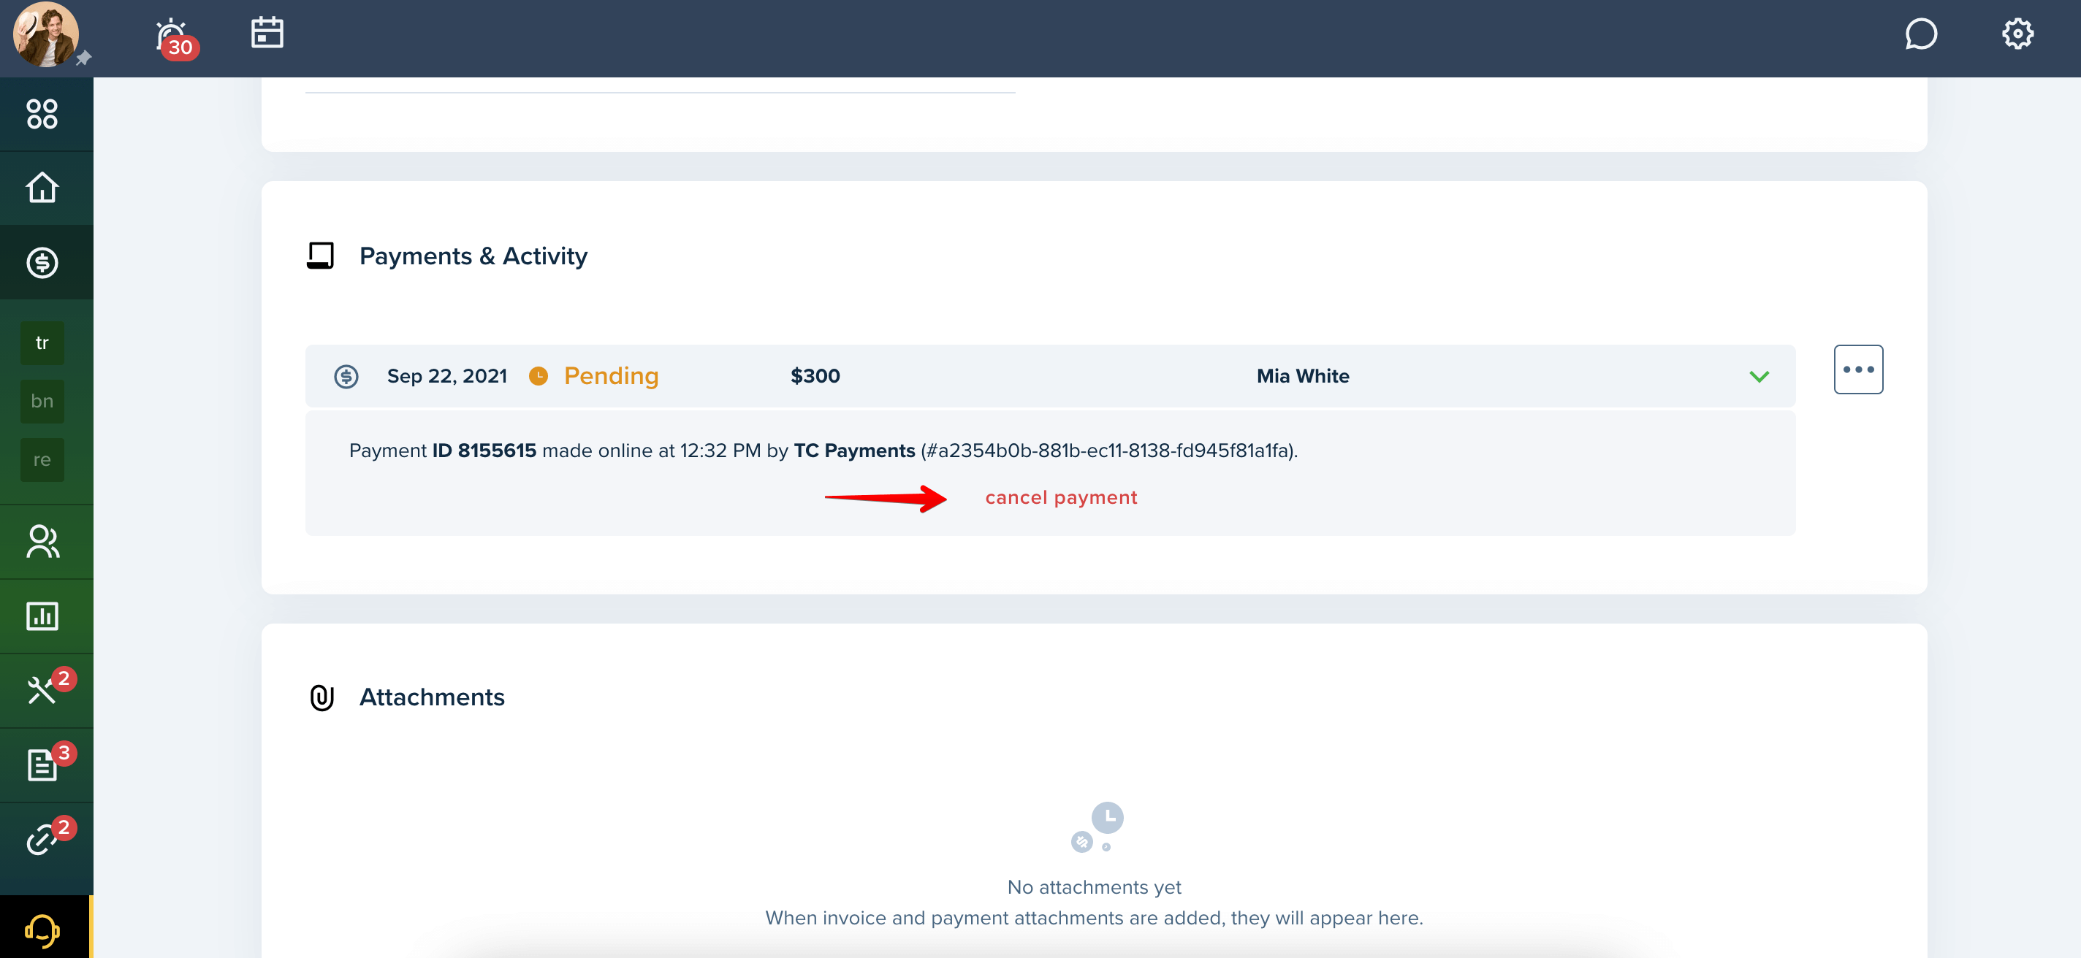Click the Attachments paperclip icon

click(x=322, y=697)
